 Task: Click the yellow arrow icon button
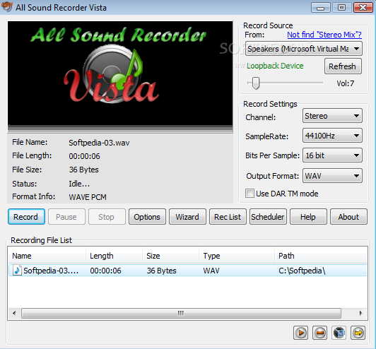coord(358,333)
